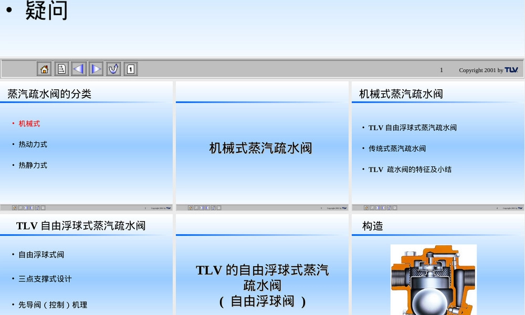Image resolution: width=525 pixels, height=315 pixels.
Task: Click the 蒸汽疏水阀的分类 slide title
Action: (49, 94)
